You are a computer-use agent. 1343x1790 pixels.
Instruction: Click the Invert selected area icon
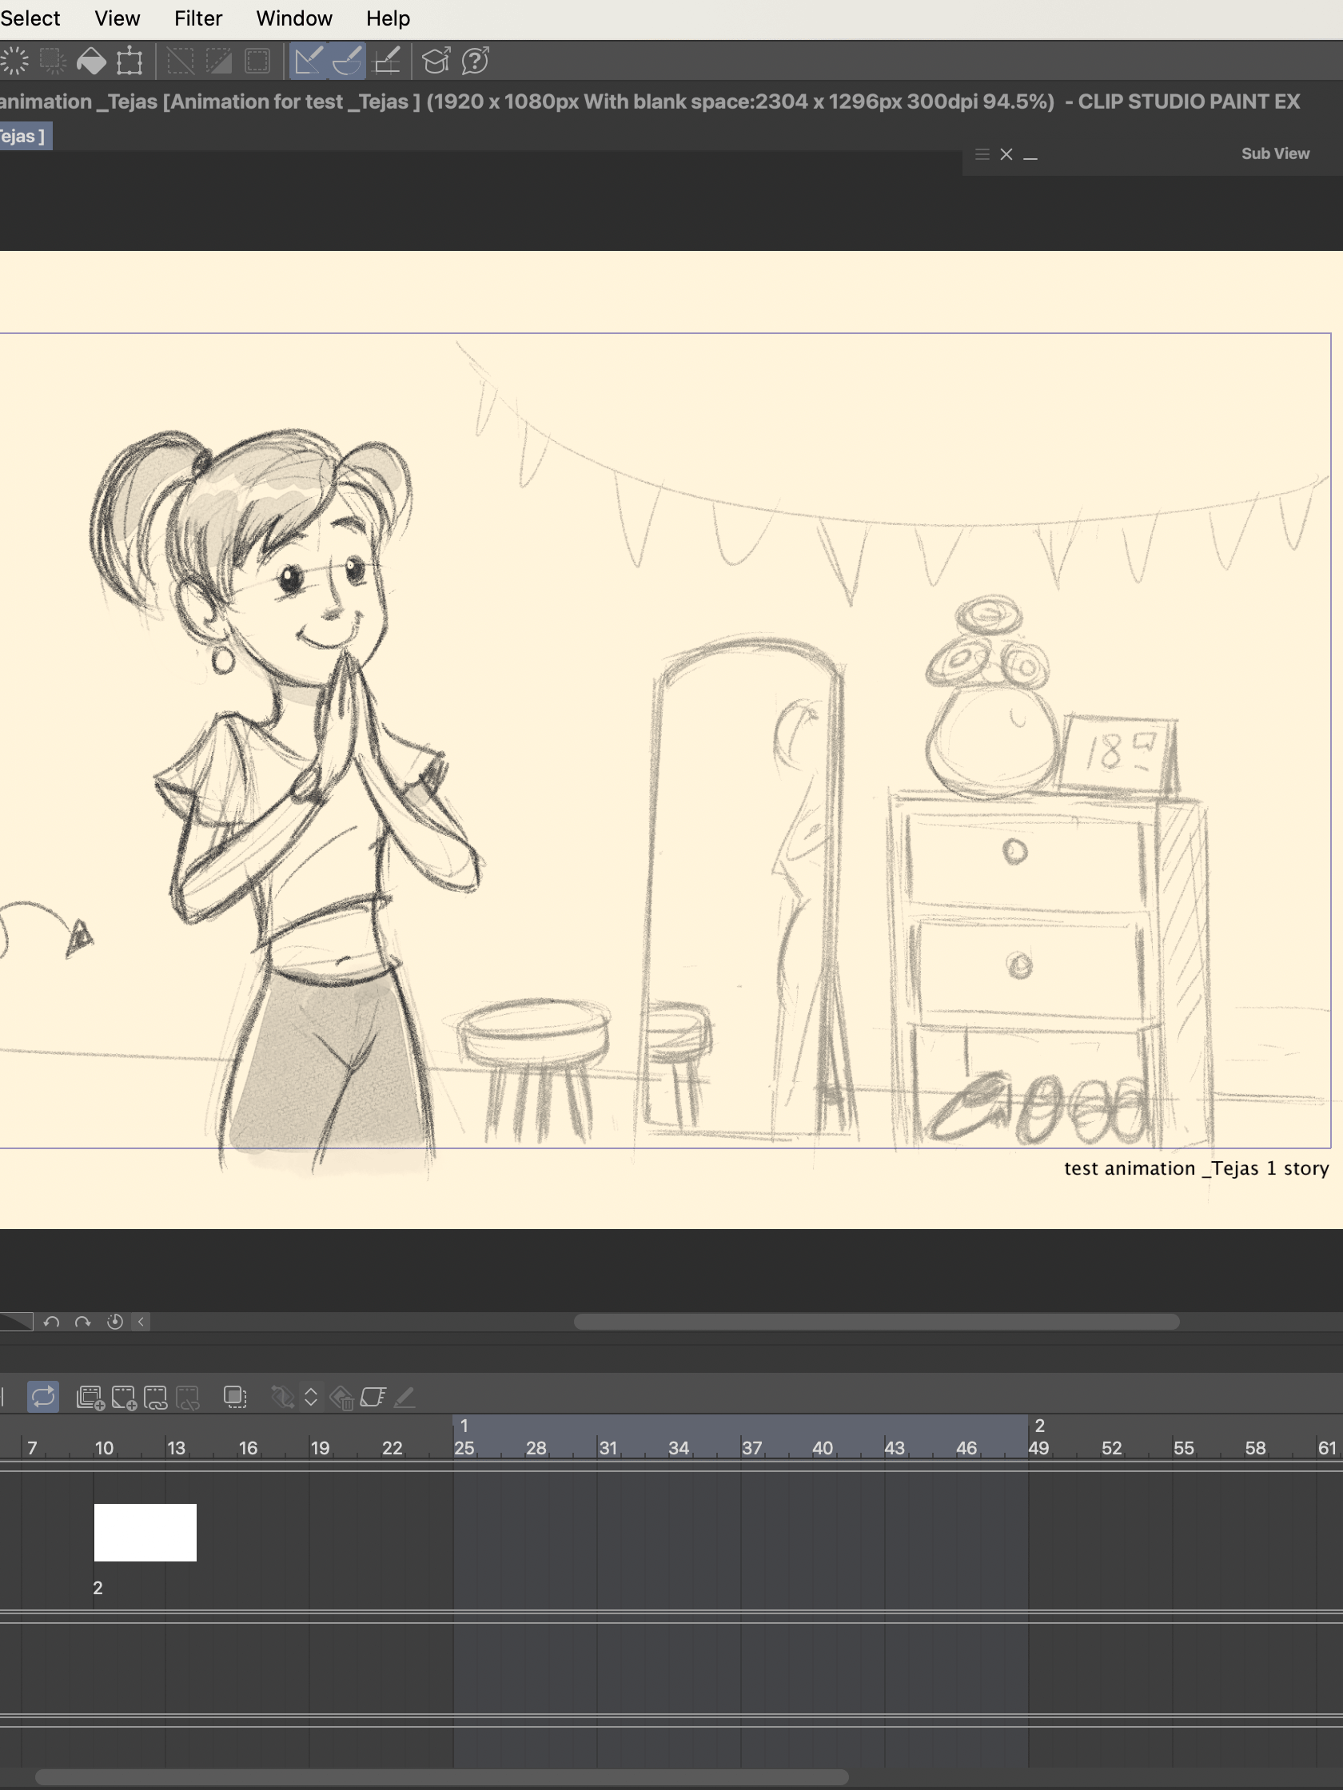tap(218, 61)
